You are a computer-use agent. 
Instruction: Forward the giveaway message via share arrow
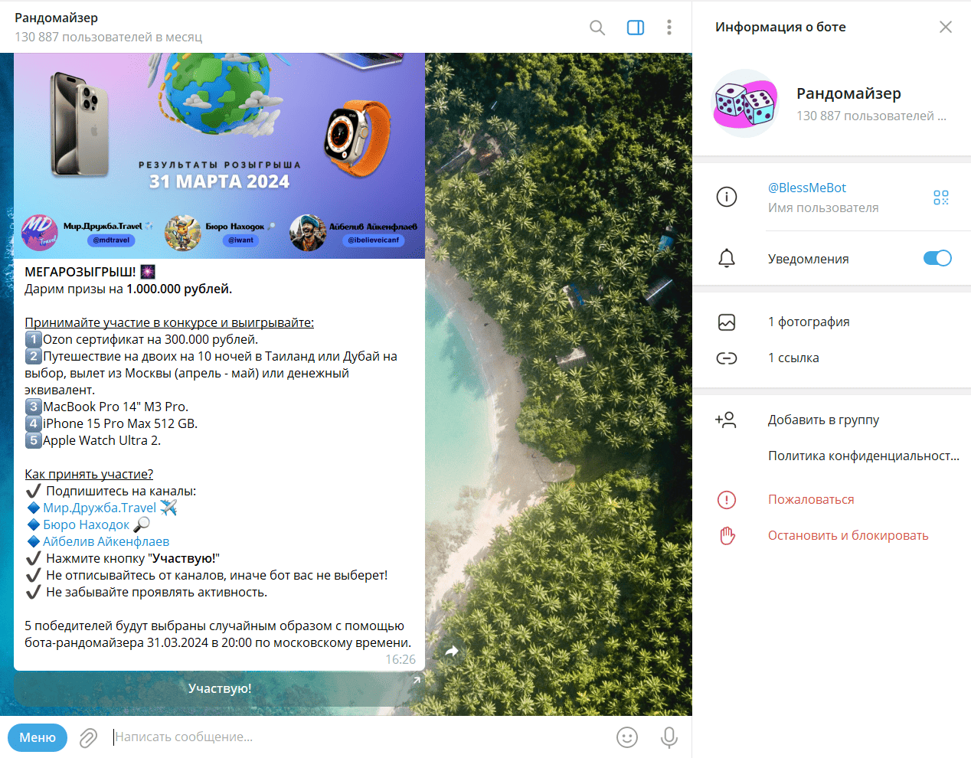[452, 652]
